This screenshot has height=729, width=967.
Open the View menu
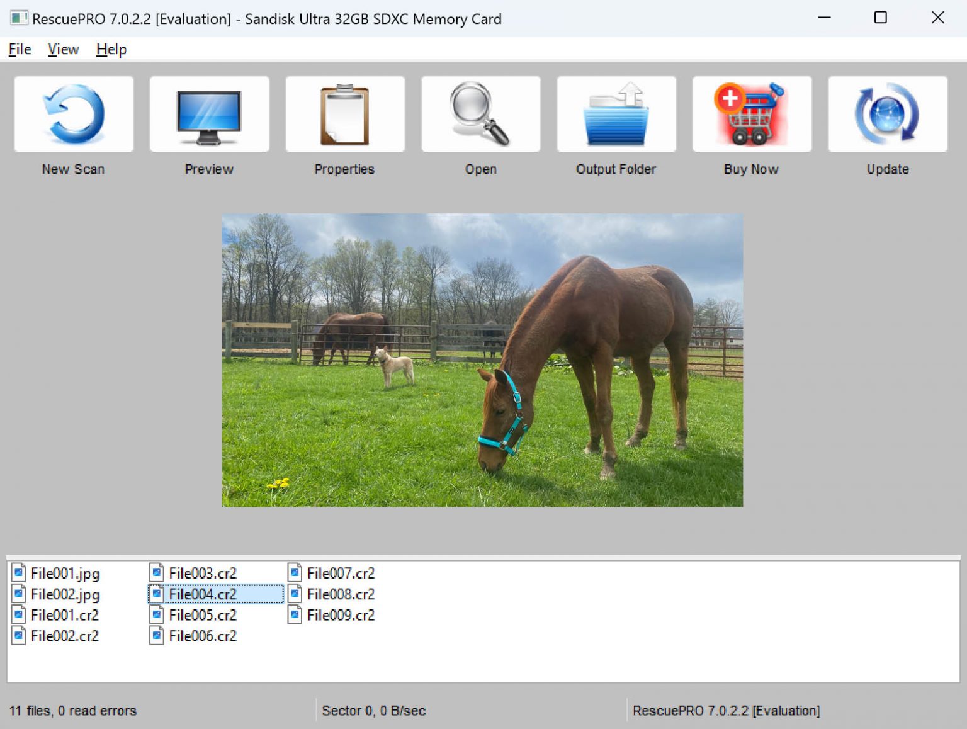62,49
